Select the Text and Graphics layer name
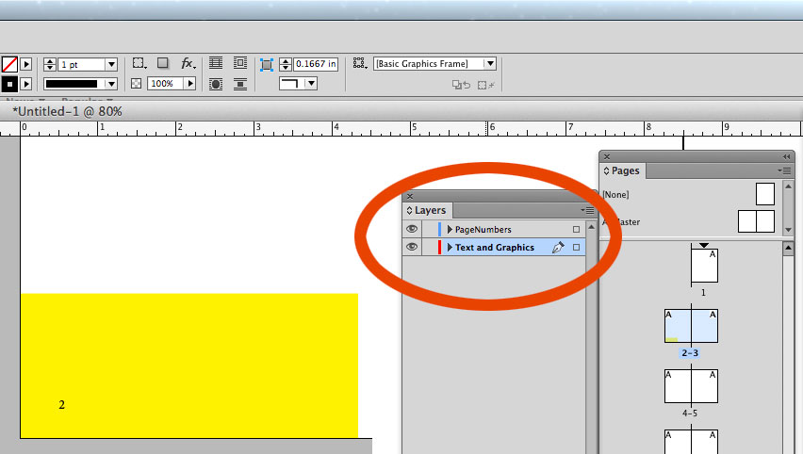Image resolution: width=803 pixels, height=454 pixels. [x=495, y=247]
